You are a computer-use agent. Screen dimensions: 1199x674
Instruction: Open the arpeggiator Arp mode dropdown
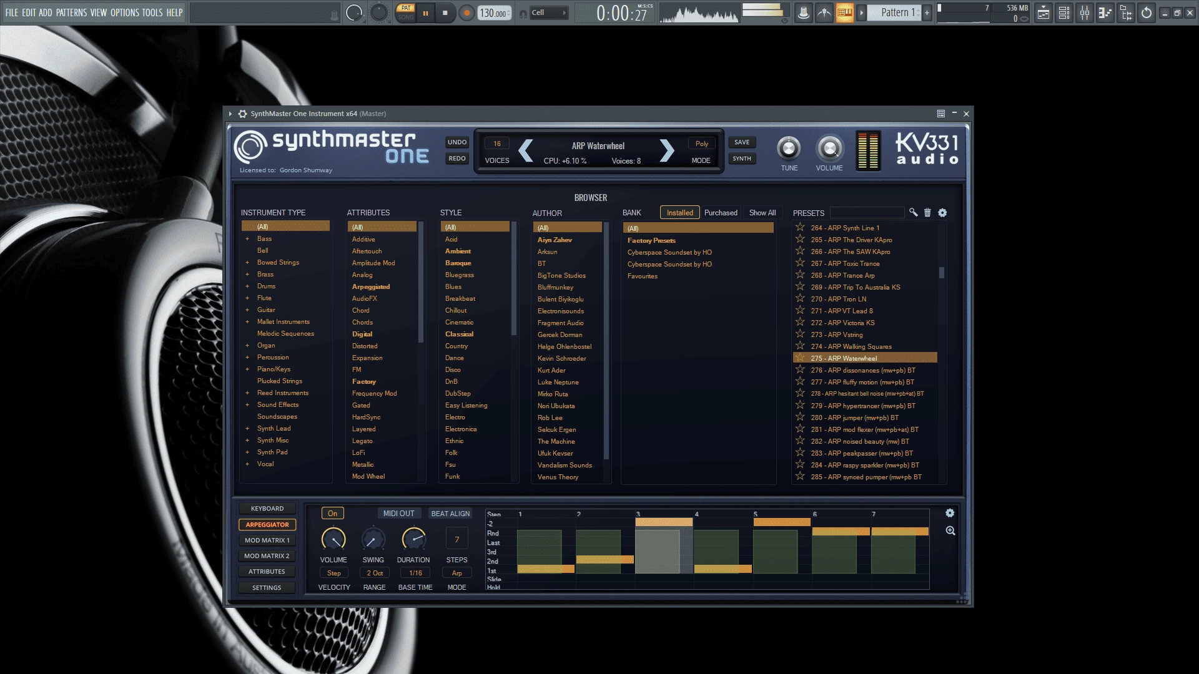click(x=456, y=573)
